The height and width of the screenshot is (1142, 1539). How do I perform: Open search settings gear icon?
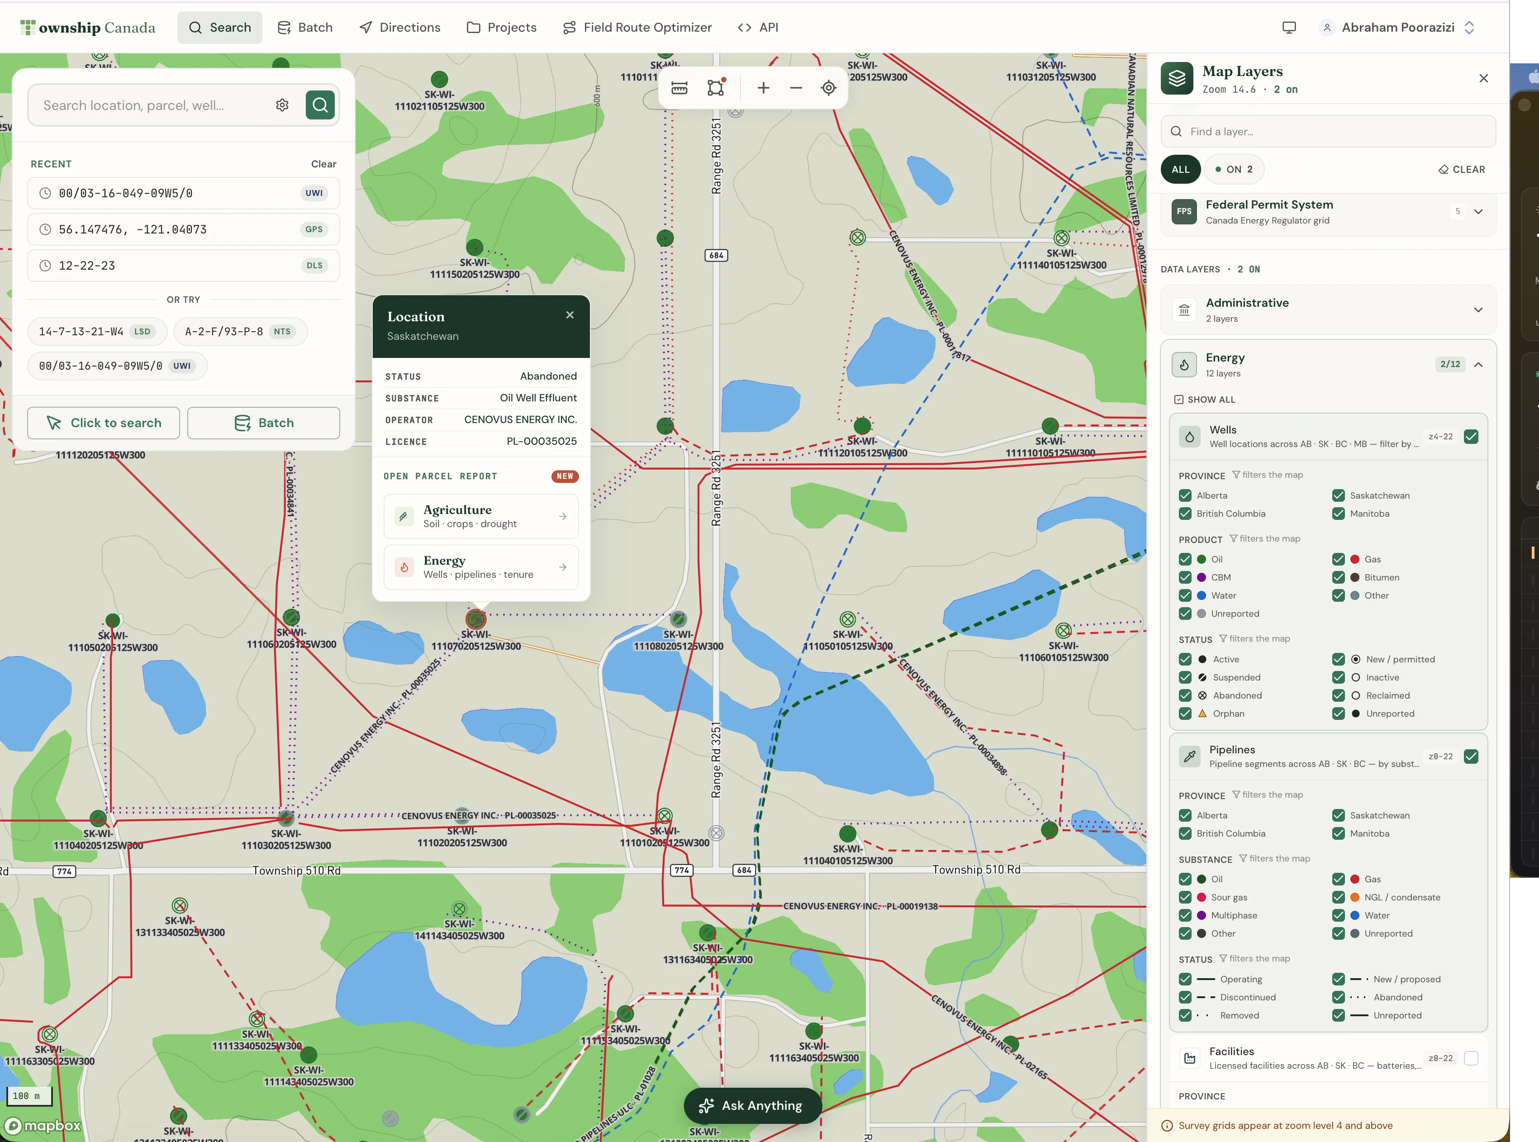pos(282,105)
